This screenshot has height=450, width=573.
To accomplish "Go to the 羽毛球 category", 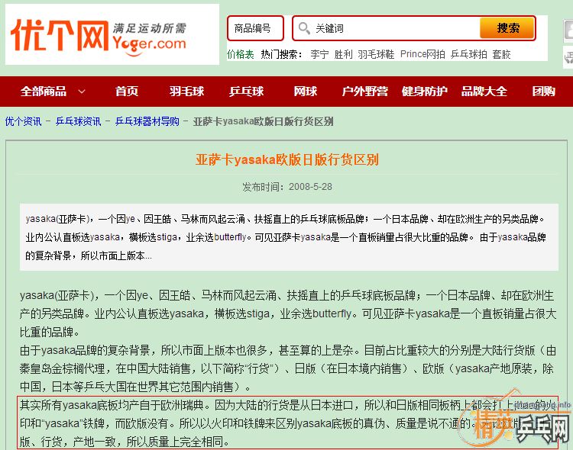I will click(187, 92).
